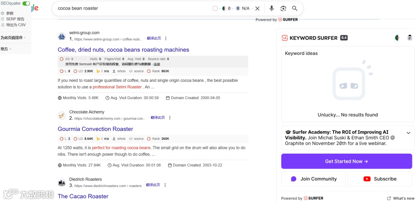Translate the selmi-group.com result page
This screenshot has height=202, width=415.
pos(154,38)
